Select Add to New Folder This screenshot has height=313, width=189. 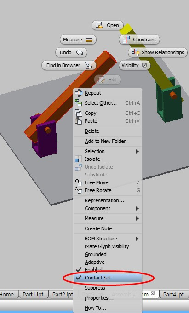pos(108,141)
